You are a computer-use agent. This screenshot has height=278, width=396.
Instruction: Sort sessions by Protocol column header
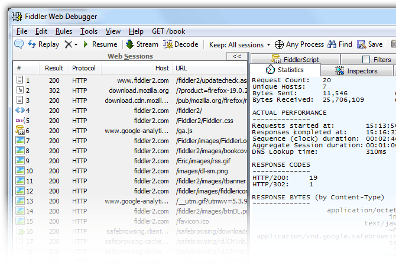[x=85, y=68]
